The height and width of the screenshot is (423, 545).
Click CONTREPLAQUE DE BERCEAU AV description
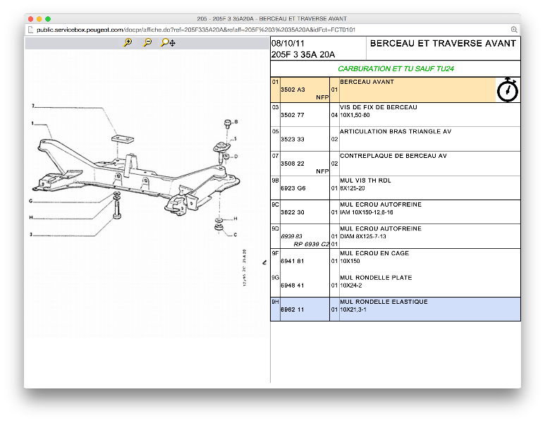click(393, 156)
